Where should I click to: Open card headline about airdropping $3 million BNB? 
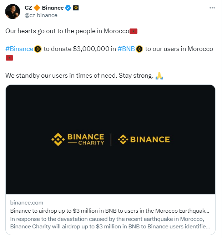[110, 211]
